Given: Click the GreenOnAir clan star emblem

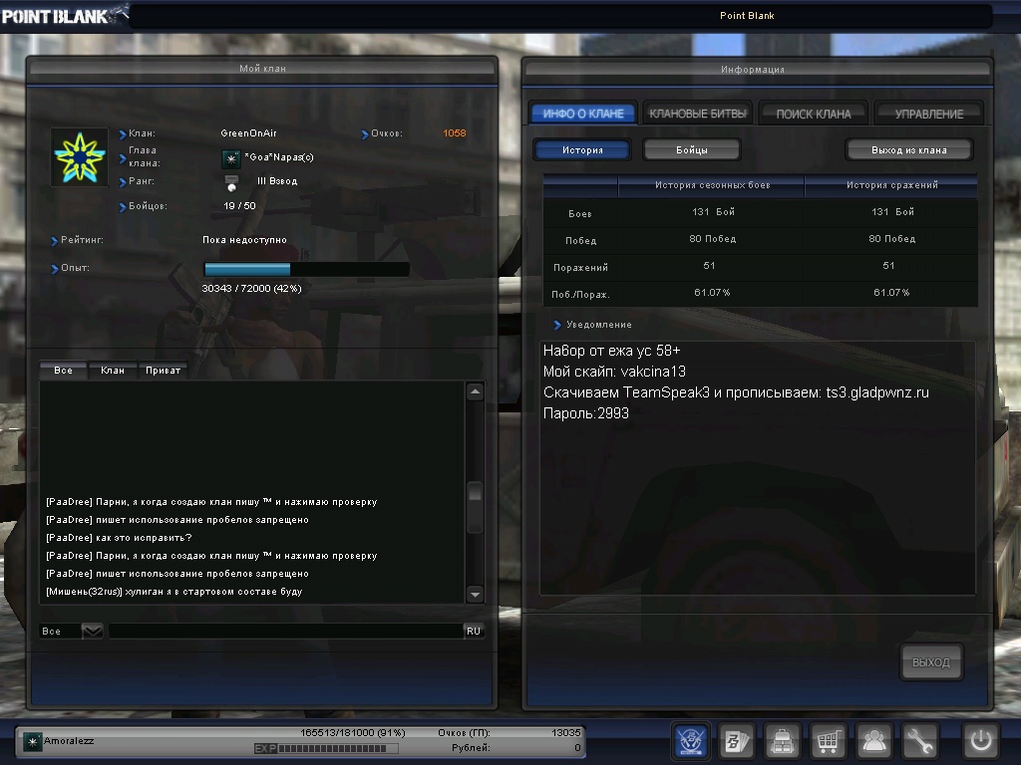Looking at the screenshot, I should coord(79,157).
